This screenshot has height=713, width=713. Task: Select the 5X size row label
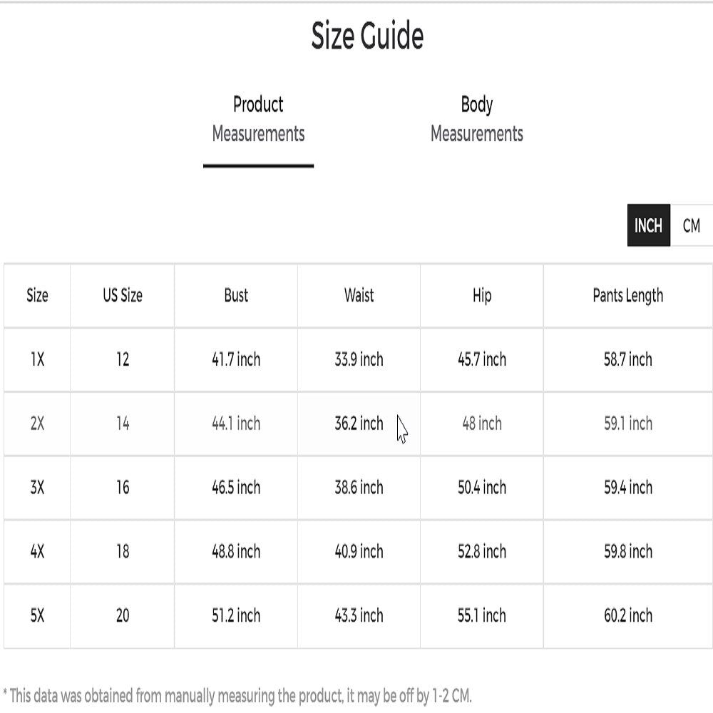click(37, 615)
